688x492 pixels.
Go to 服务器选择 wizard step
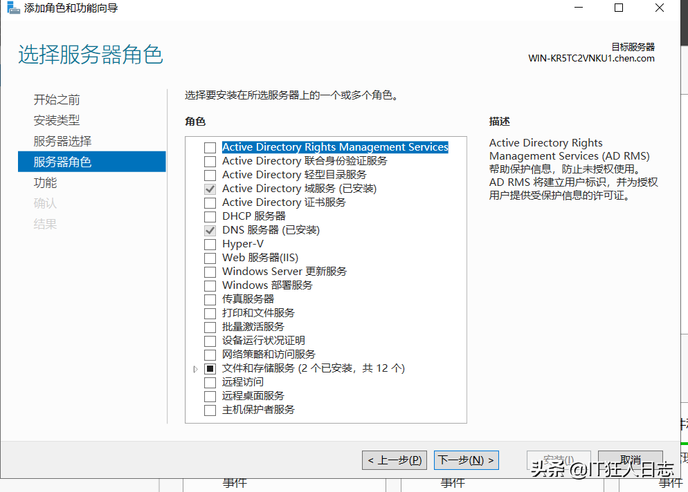(62, 141)
